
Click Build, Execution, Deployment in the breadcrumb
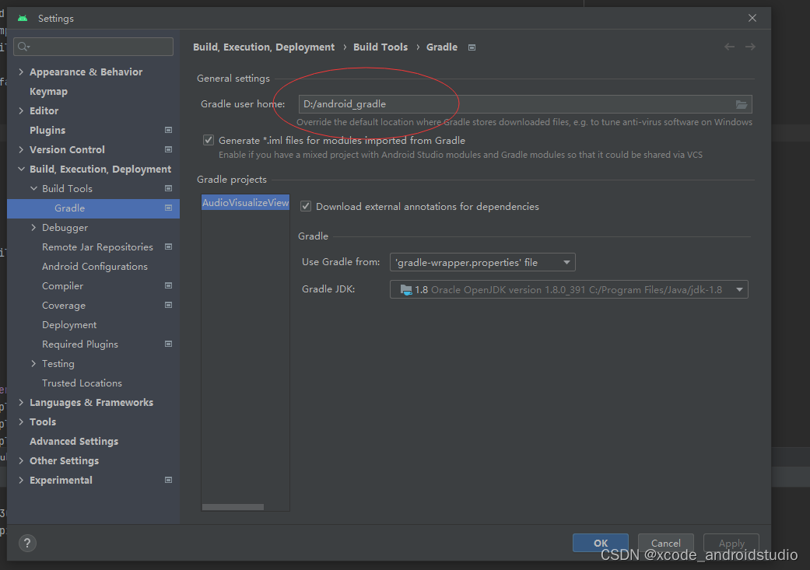(264, 47)
